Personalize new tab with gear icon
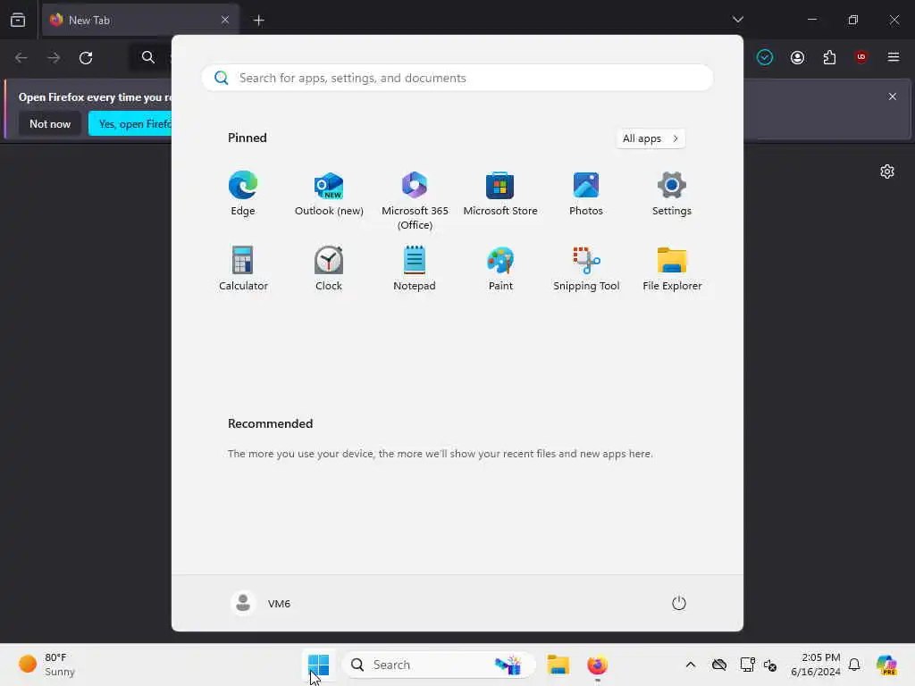 click(887, 171)
